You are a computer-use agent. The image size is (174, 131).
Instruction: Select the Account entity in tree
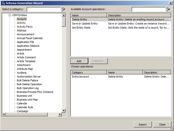click(x=22, y=19)
